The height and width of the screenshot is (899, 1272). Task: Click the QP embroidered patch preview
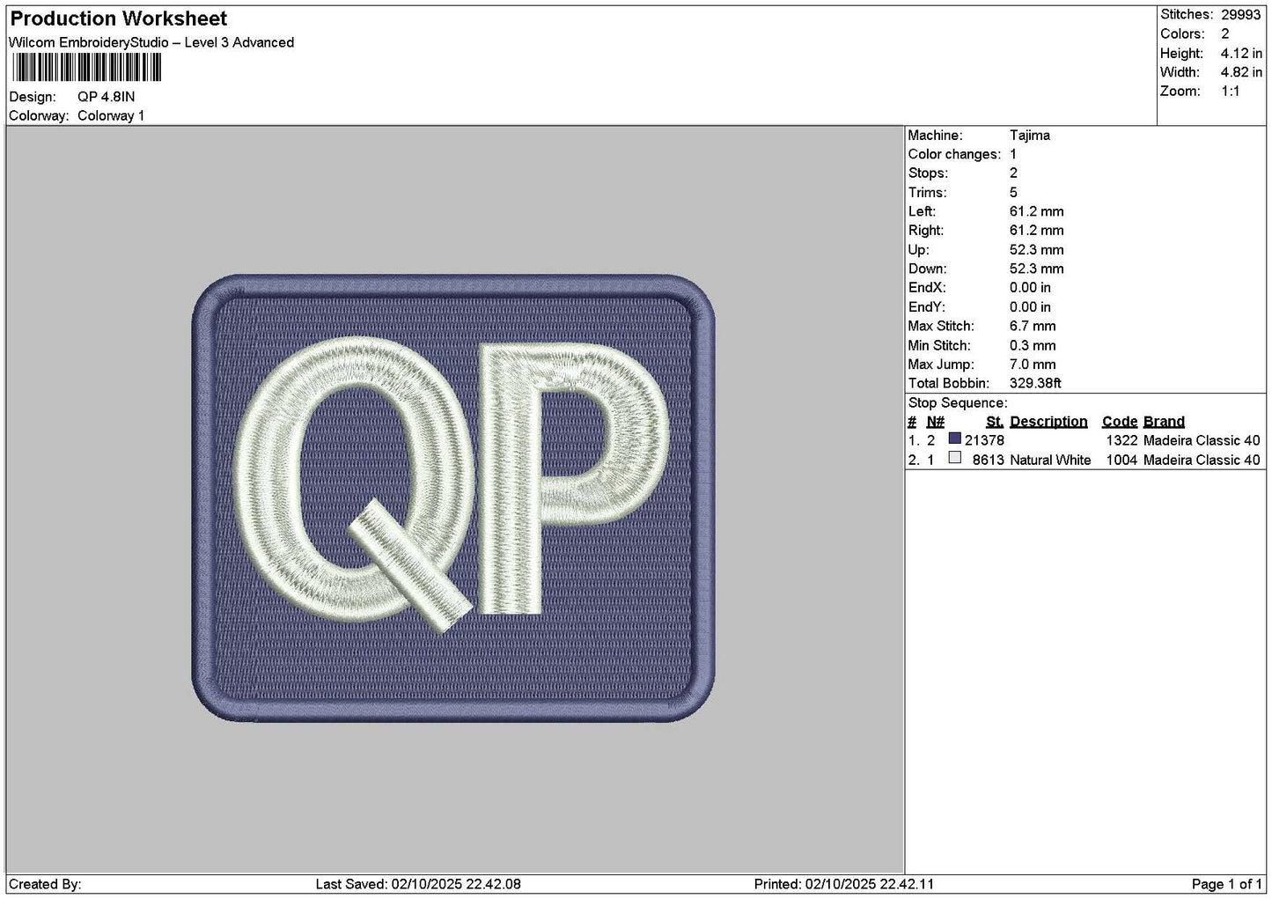point(453,498)
